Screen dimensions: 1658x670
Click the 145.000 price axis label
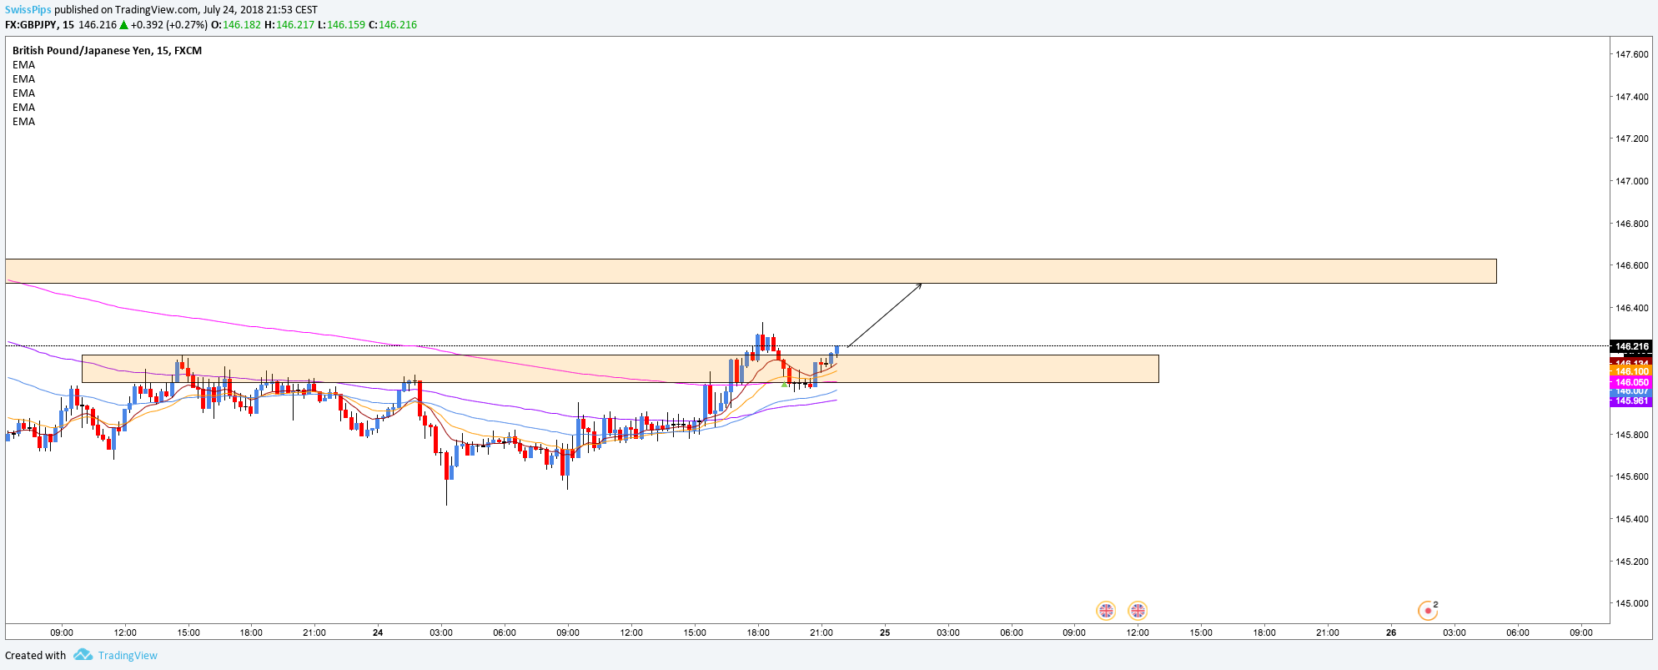point(1632,603)
